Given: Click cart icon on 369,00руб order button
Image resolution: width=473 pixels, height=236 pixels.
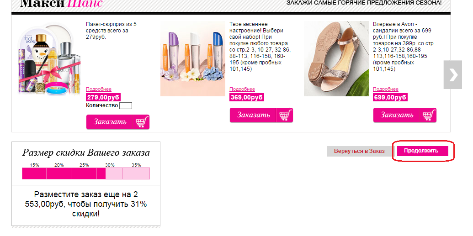Looking at the screenshot, I should coord(285,115).
